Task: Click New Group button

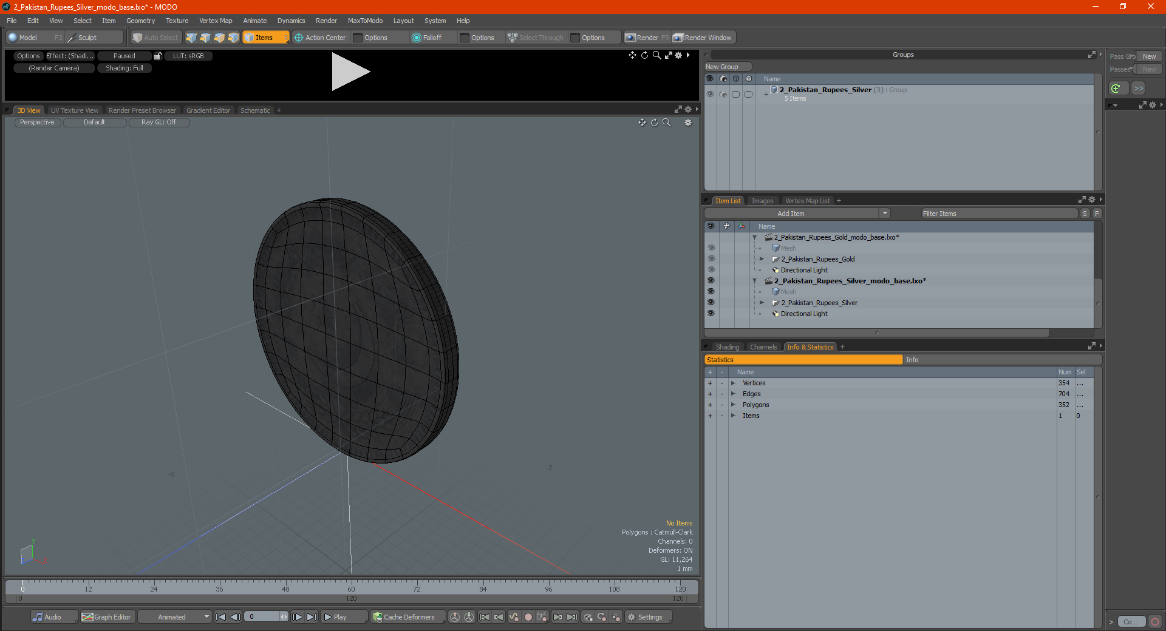Action: click(727, 67)
